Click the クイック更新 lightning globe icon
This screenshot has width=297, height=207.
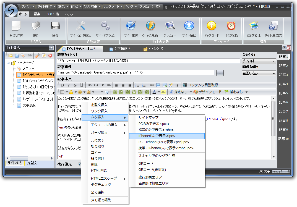pyautogui.click(x=150, y=26)
